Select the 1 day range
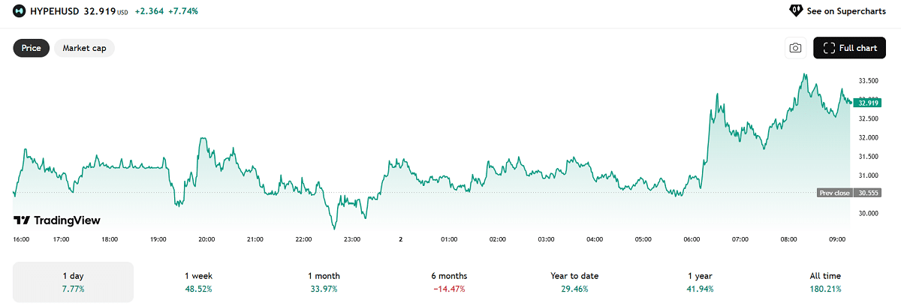 point(74,282)
